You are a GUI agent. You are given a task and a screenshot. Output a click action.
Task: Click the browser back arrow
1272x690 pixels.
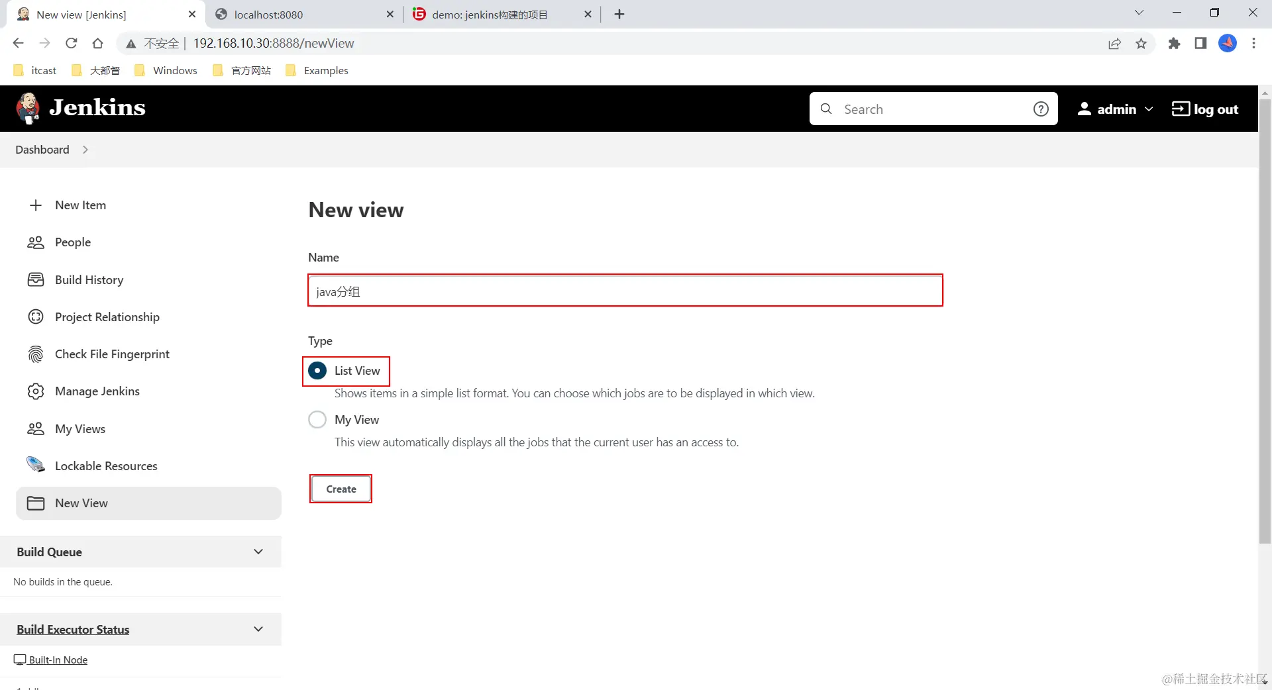pos(18,43)
